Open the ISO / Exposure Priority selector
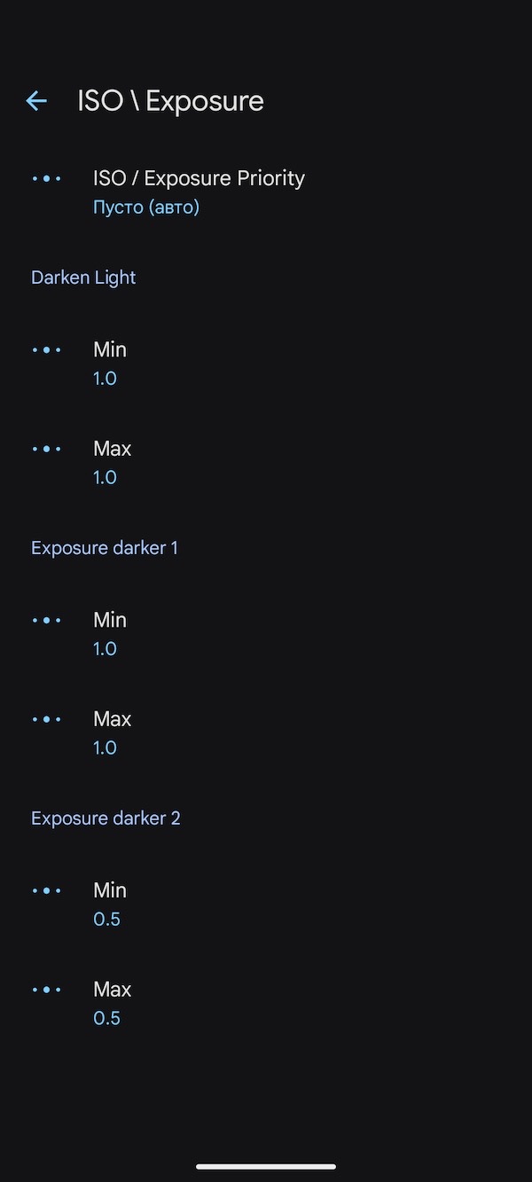Screen dimensions: 532x1182 coord(199,178)
